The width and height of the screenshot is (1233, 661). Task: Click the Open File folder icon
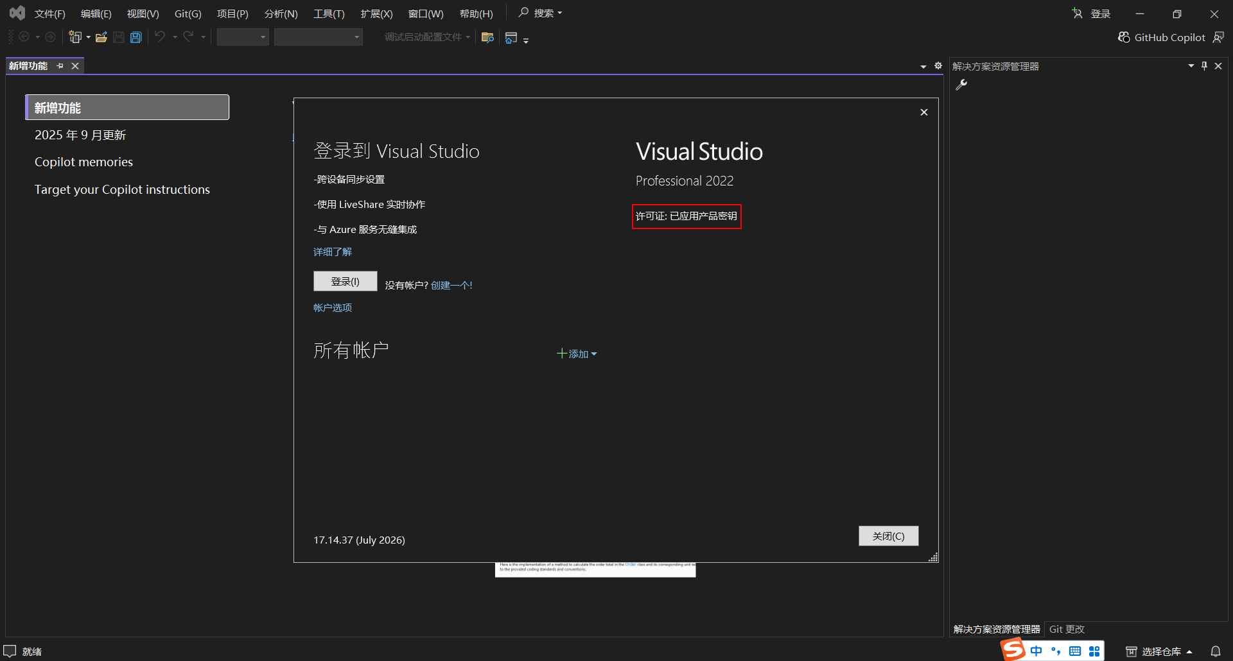point(101,37)
